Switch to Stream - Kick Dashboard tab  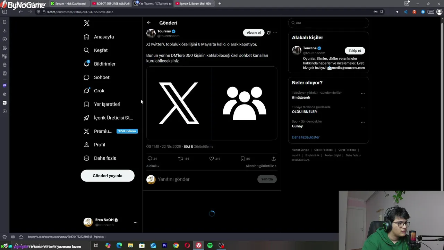[x=69, y=3]
